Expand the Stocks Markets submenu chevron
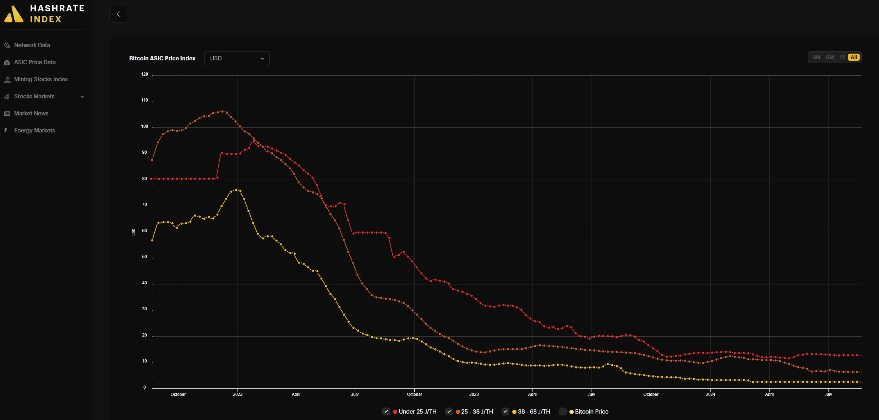The width and height of the screenshot is (879, 420). pyautogui.click(x=82, y=97)
